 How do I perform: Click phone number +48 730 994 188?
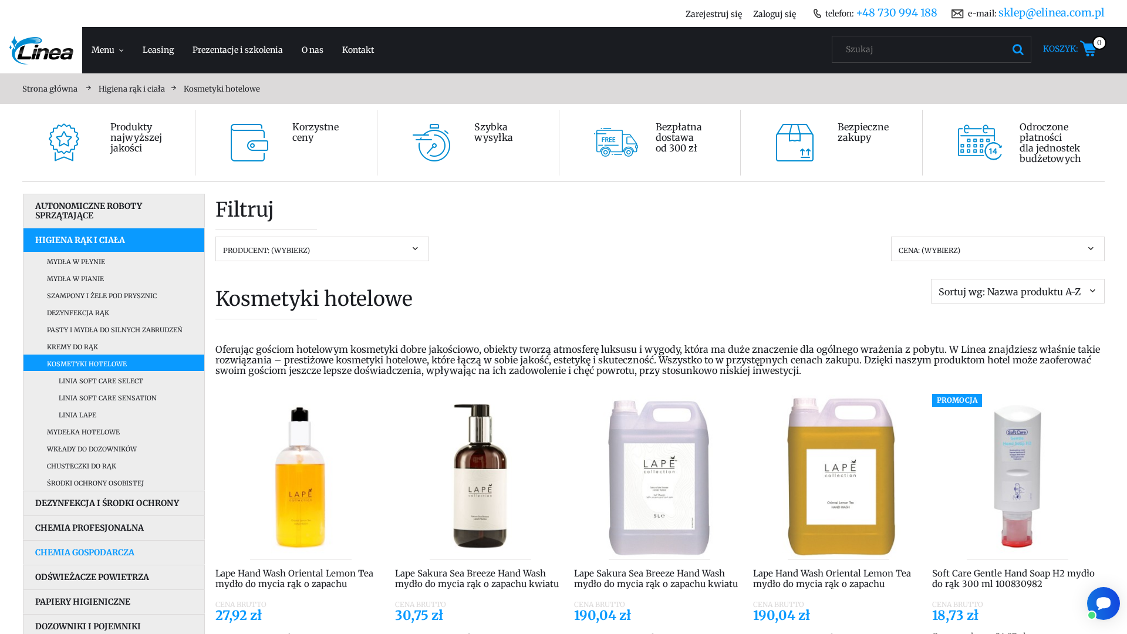897,13
